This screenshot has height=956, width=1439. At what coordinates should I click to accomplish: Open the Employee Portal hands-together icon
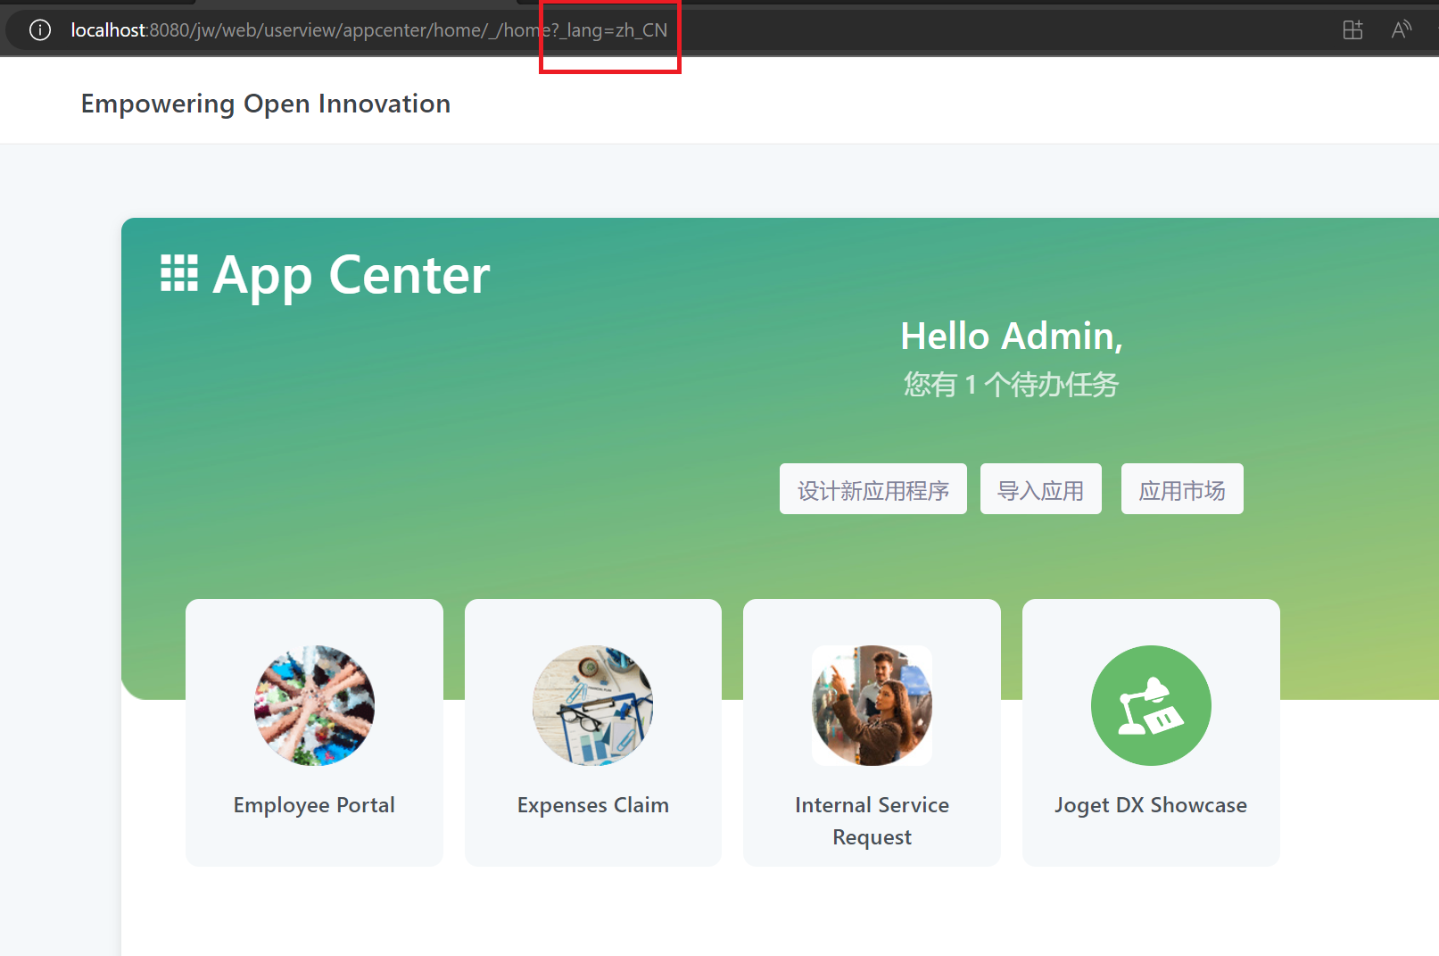[x=314, y=705]
